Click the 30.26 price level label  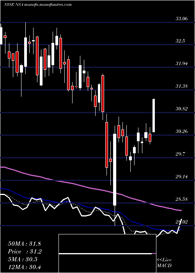(x=182, y=131)
